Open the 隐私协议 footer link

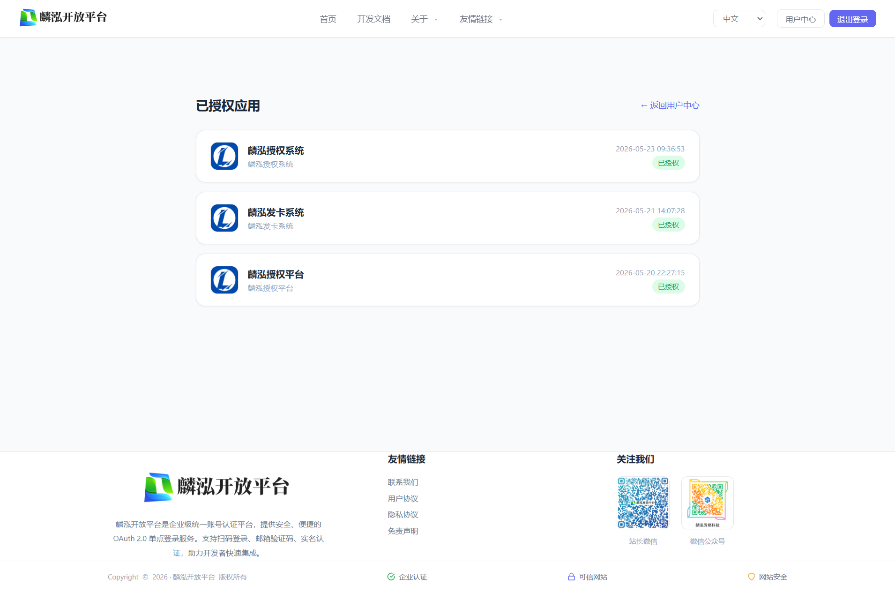pyautogui.click(x=403, y=515)
